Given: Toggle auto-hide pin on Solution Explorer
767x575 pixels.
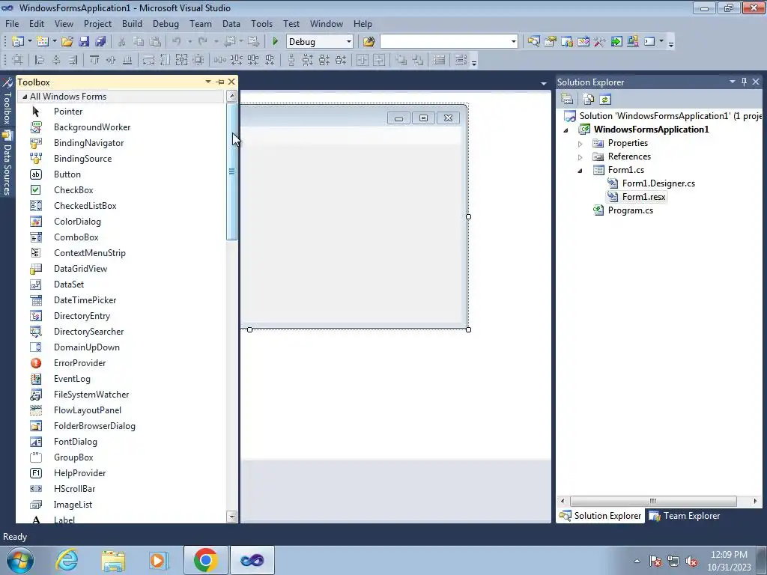Looking at the screenshot, I should point(744,82).
